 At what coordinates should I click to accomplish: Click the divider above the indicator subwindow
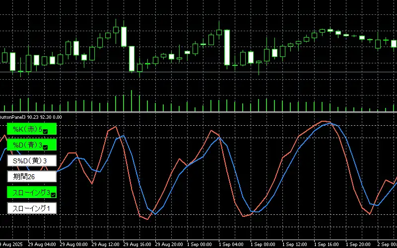pos(198,113)
